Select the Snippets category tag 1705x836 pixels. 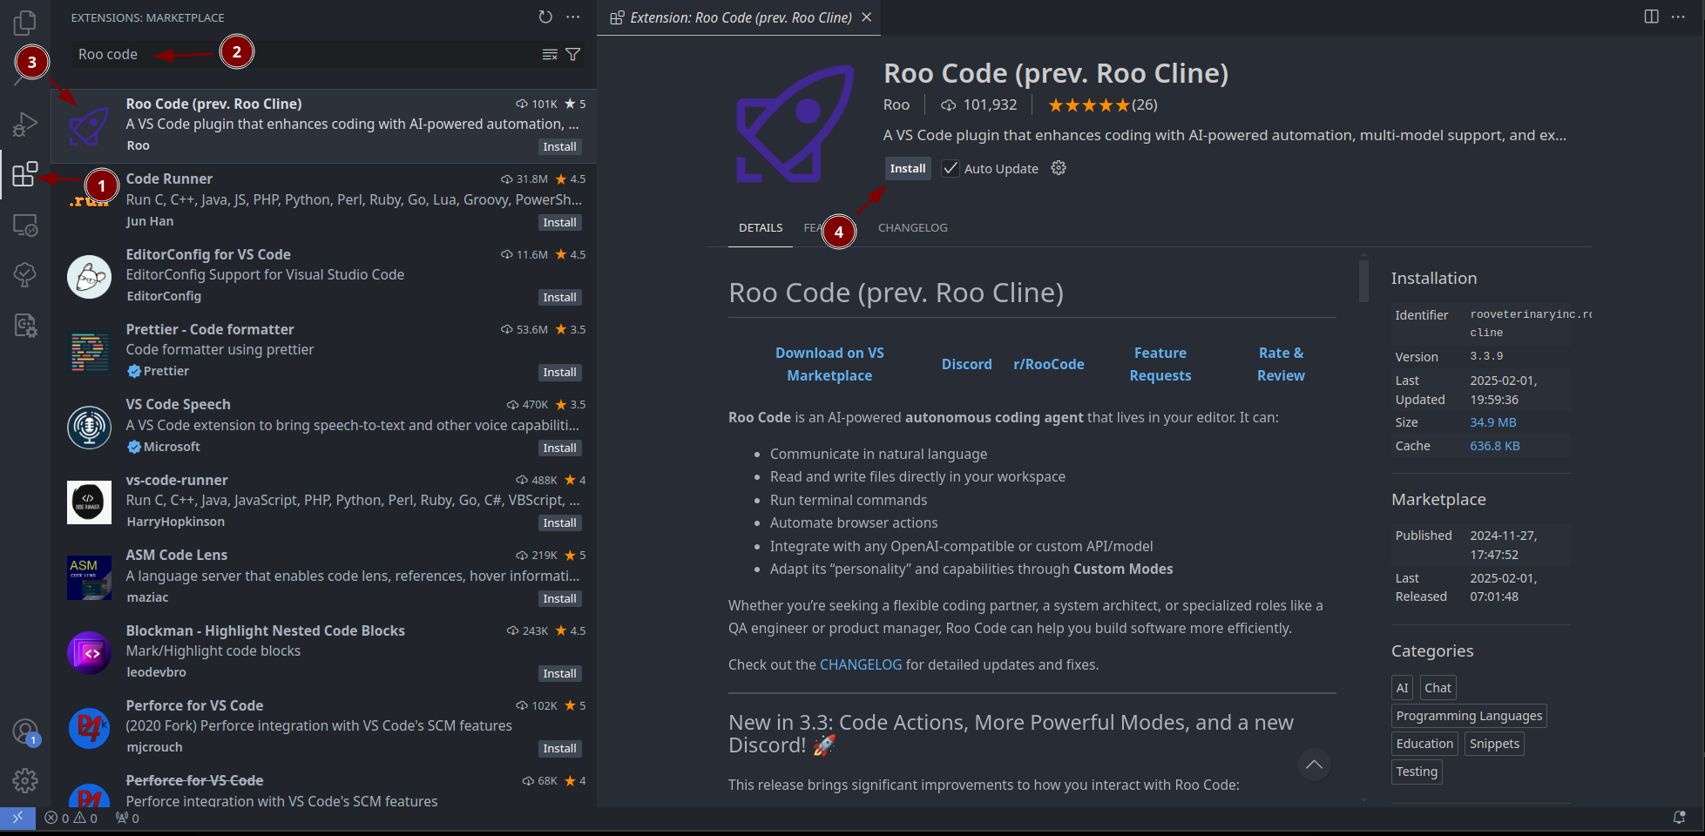tap(1494, 744)
